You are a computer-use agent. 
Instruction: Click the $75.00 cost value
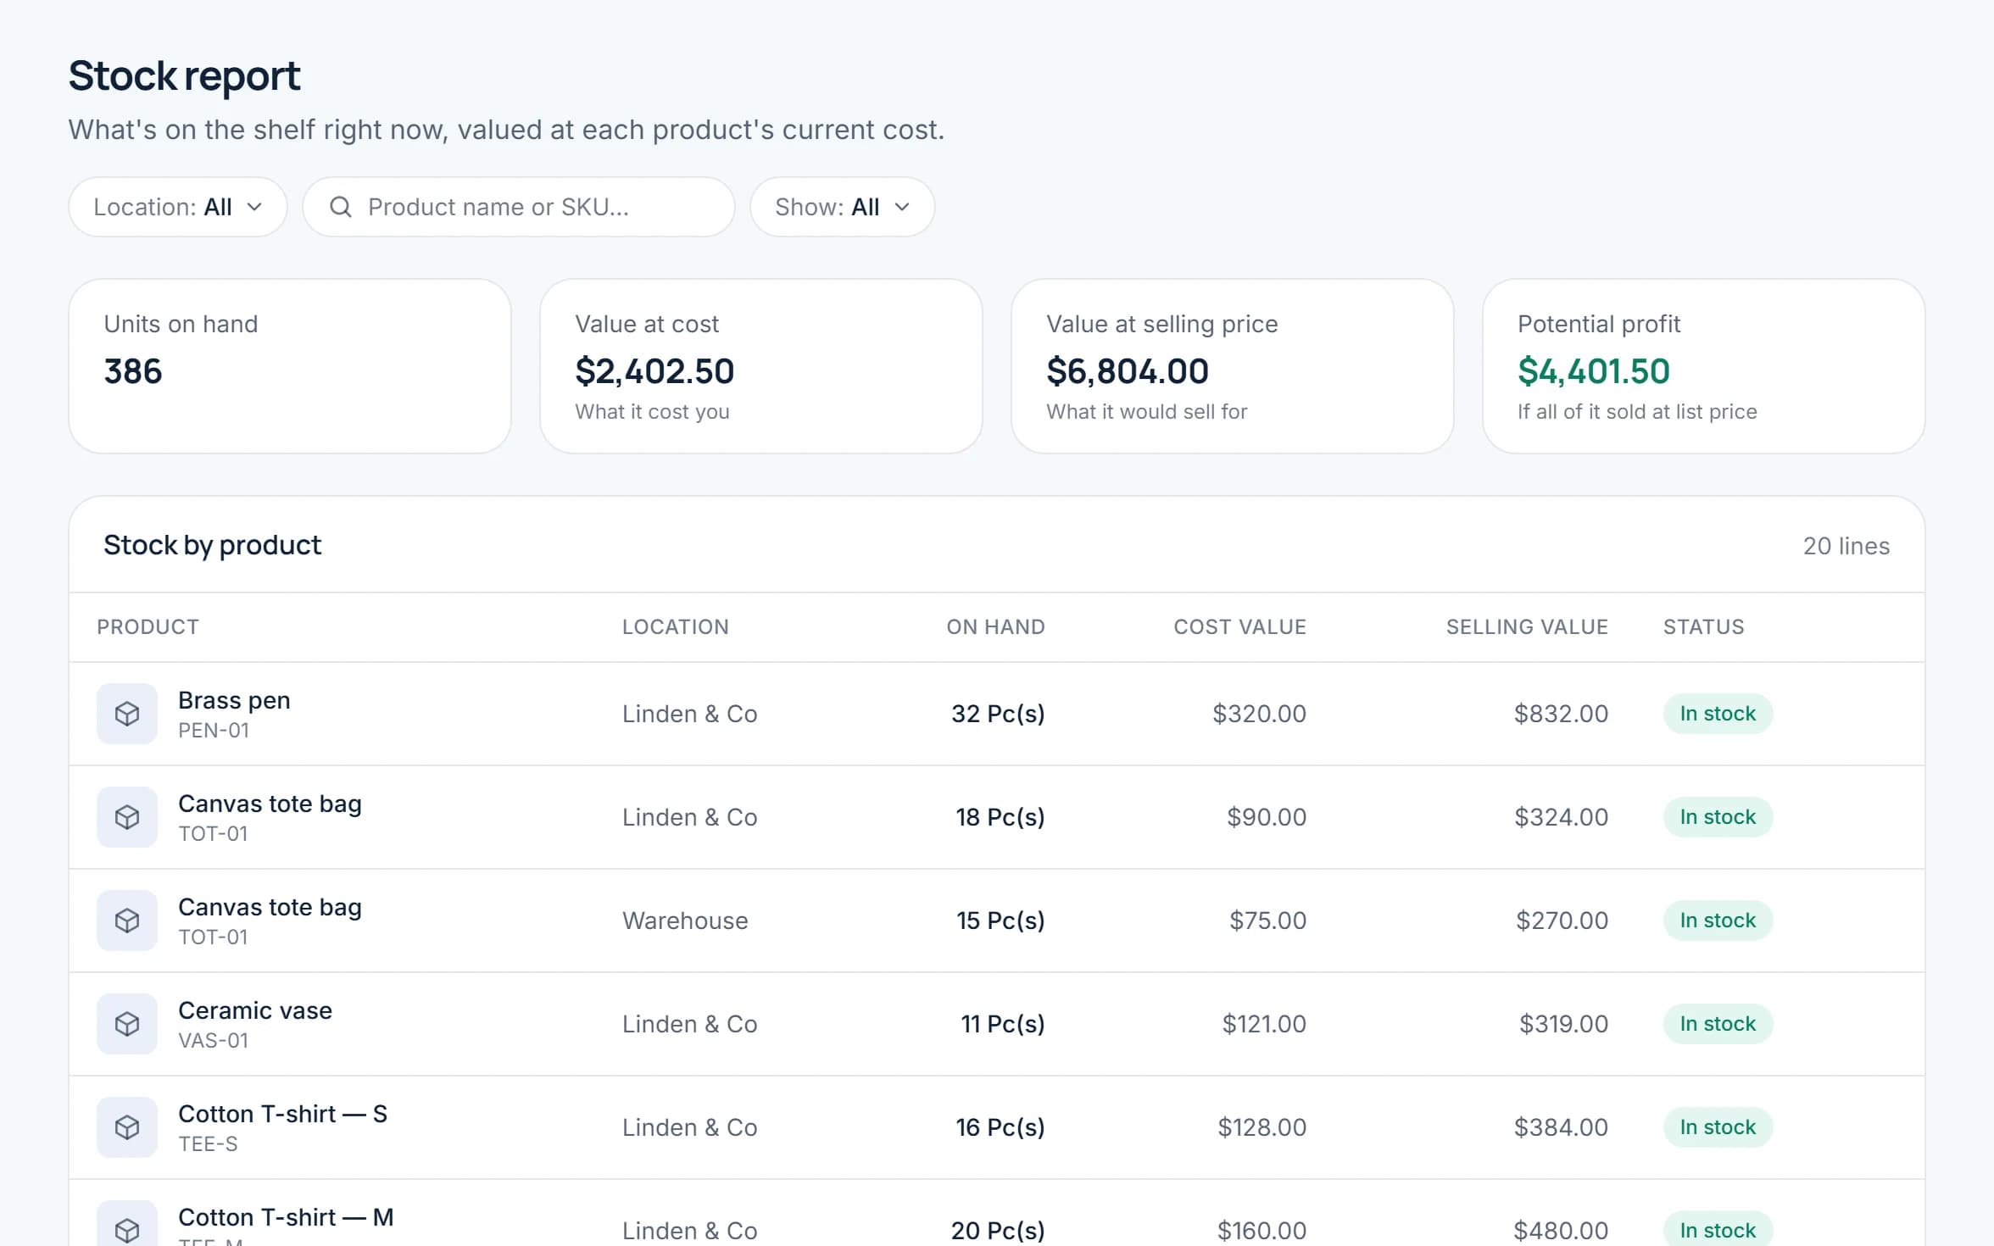click(x=1267, y=921)
